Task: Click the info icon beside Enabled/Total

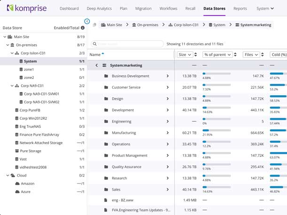Action: pyautogui.click(x=83, y=28)
